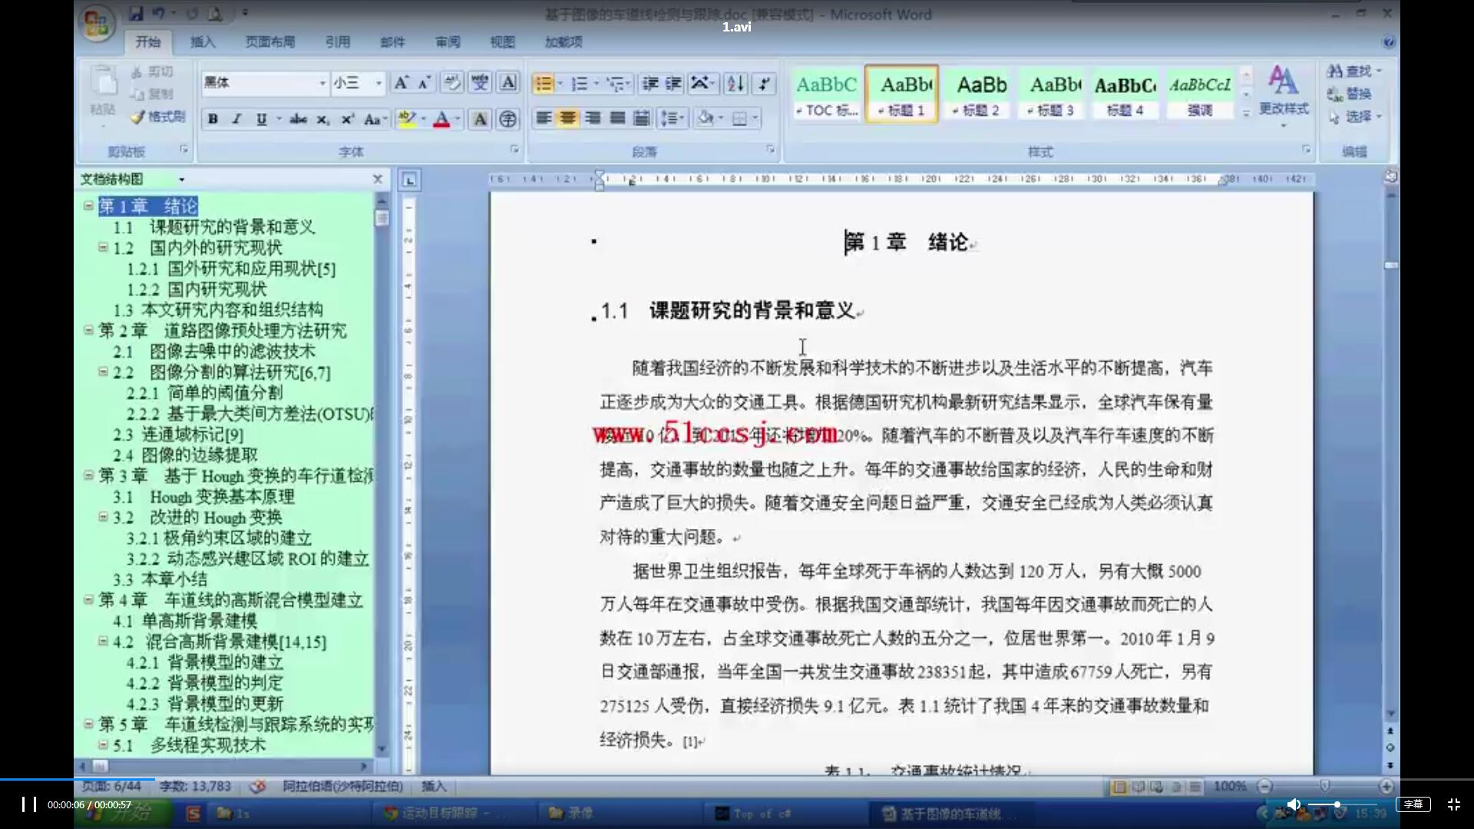
Task: Copy selection with 复制
Action: (153, 94)
